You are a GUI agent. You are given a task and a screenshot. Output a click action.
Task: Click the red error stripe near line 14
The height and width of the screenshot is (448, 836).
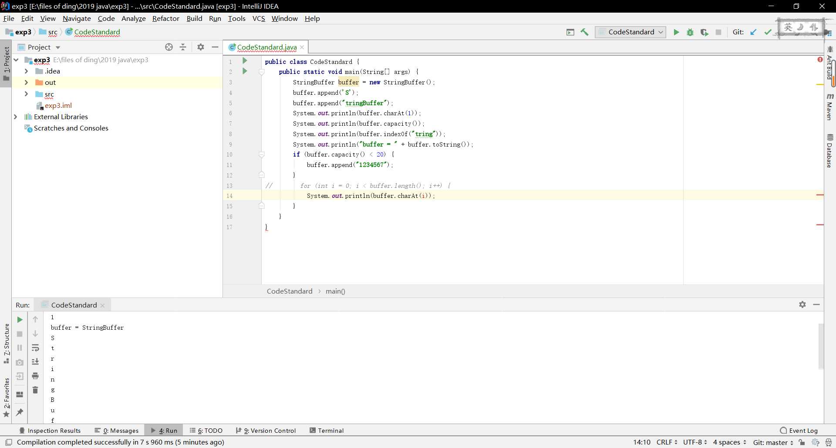pyautogui.click(x=820, y=195)
